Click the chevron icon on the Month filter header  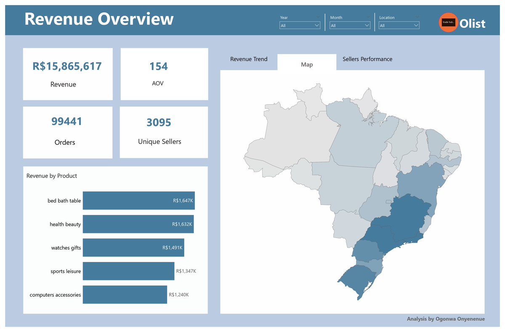click(x=367, y=17)
